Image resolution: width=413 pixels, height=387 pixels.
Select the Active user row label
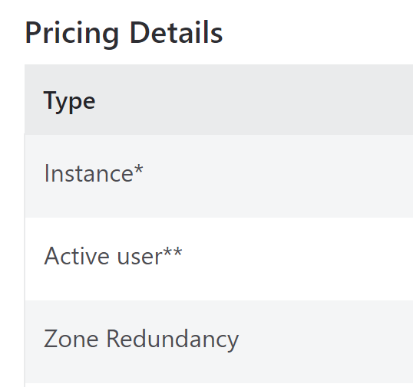pos(113,255)
